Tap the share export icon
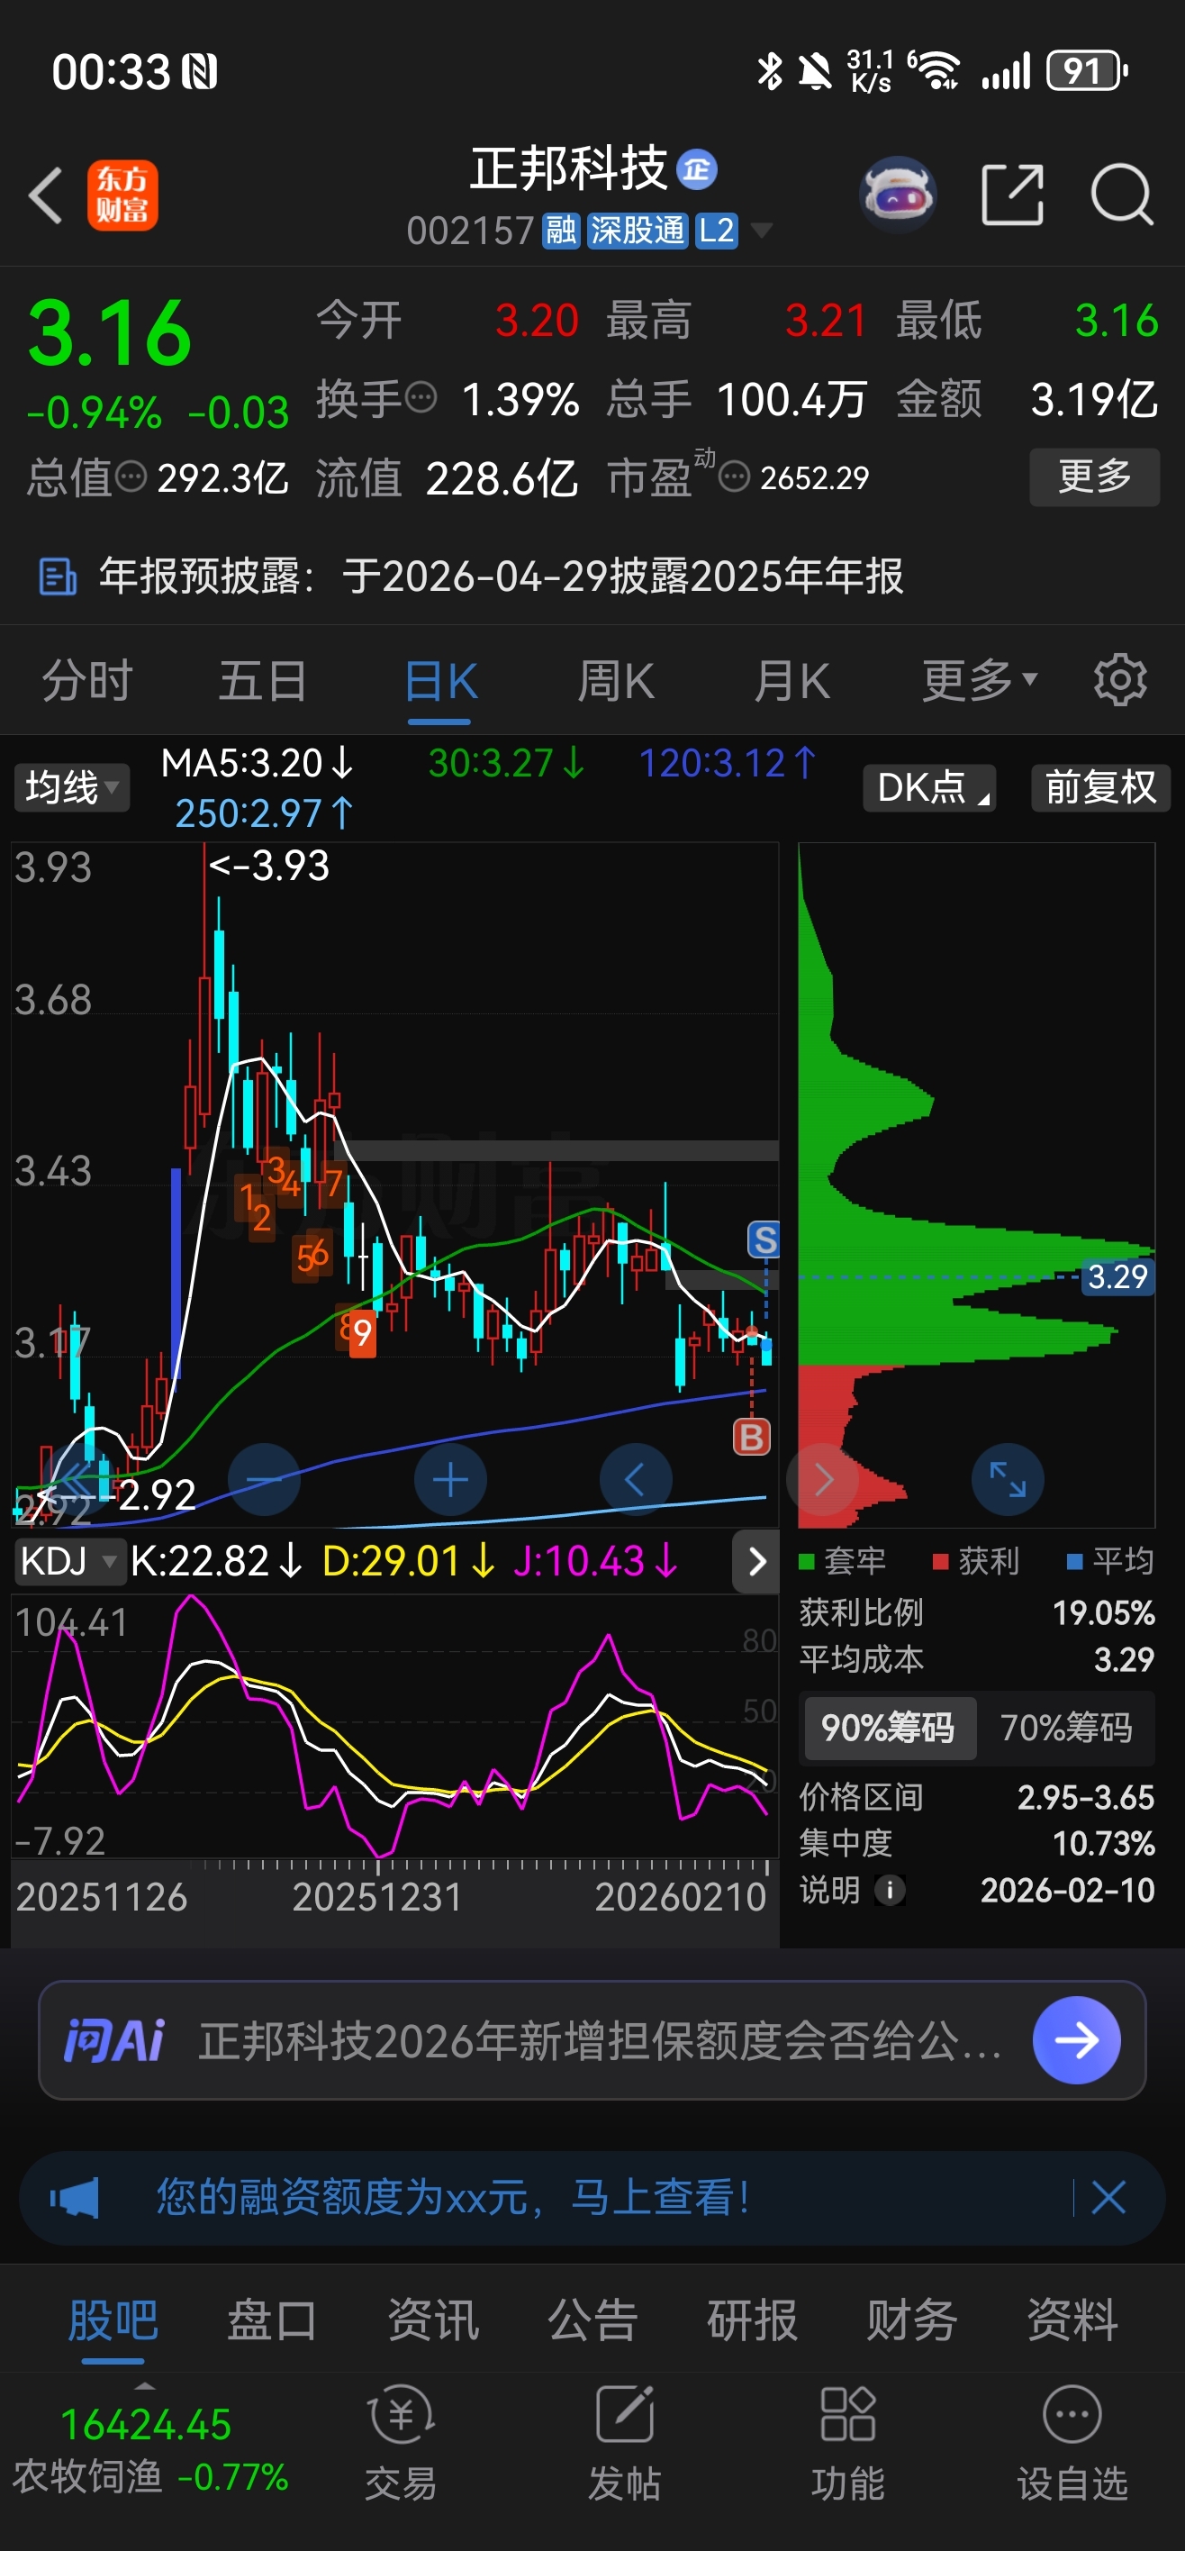This screenshot has height=2551, width=1185. tap(1012, 195)
